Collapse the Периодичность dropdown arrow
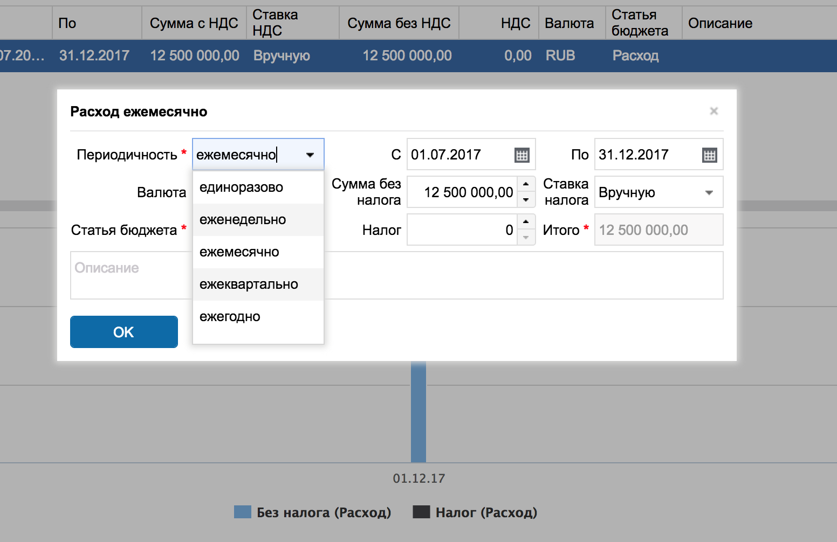837x542 pixels. pyautogui.click(x=310, y=155)
